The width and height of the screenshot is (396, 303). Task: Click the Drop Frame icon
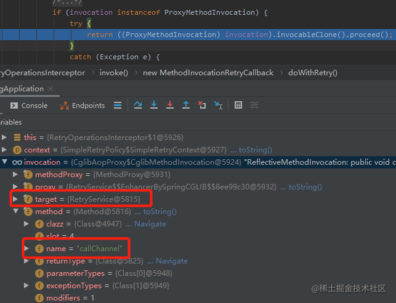click(x=202, y=105)
